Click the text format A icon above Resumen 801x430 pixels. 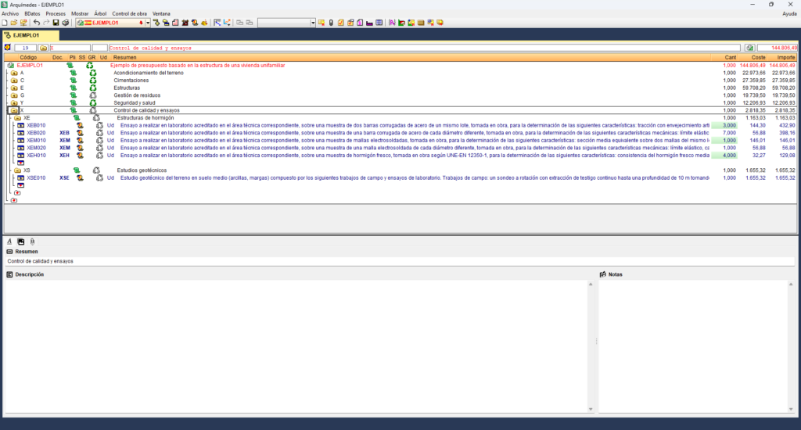pyautogui.click(x=9, y=242)
